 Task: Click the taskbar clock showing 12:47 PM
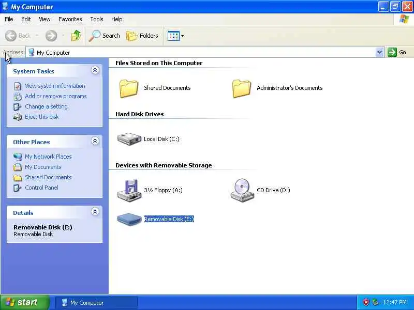395,302
